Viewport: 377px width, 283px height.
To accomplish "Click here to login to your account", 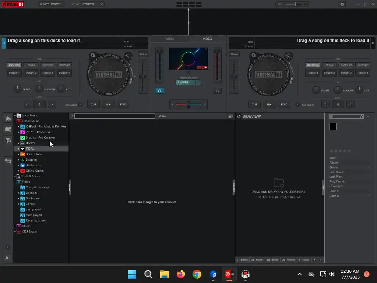I will point(152,202).
